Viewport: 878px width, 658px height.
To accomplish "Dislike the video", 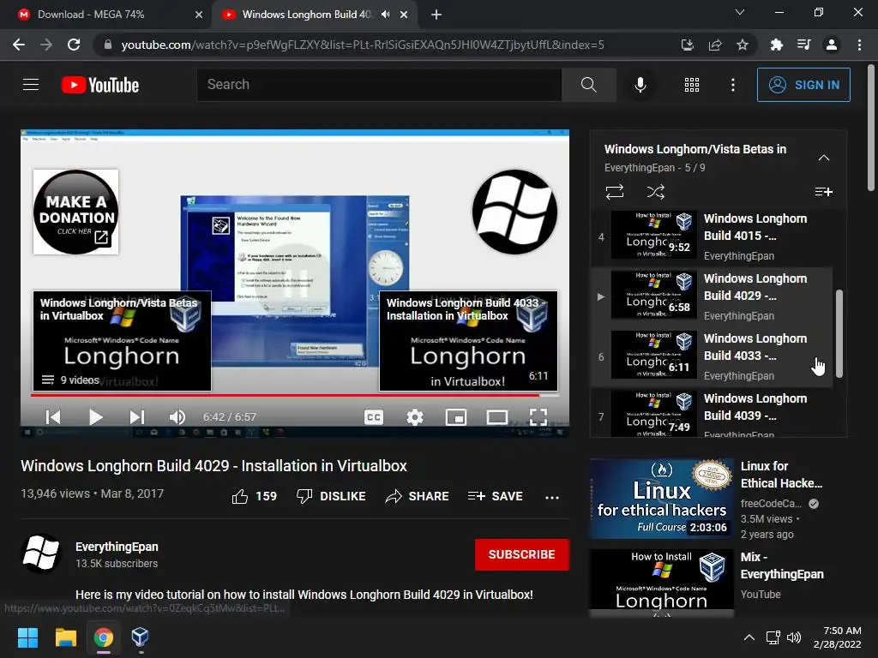I will pyautogui.click(x=331, y=496).
